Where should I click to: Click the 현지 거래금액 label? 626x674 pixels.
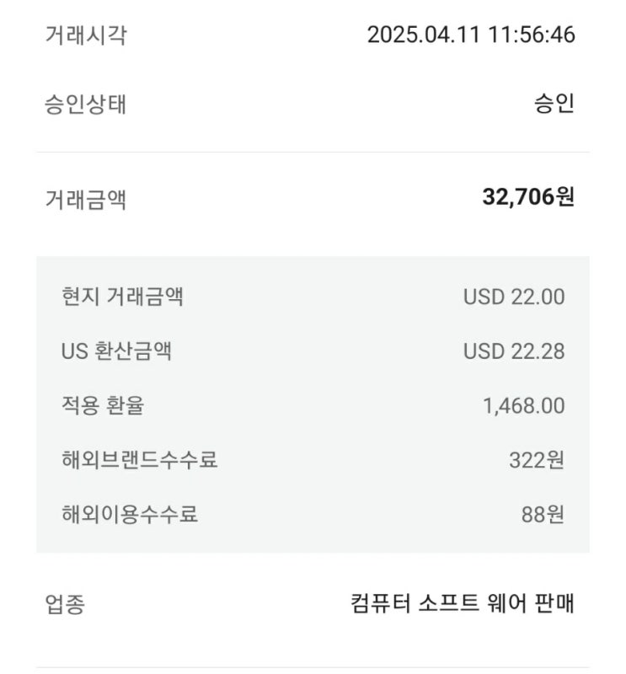(x=122, y=297)
